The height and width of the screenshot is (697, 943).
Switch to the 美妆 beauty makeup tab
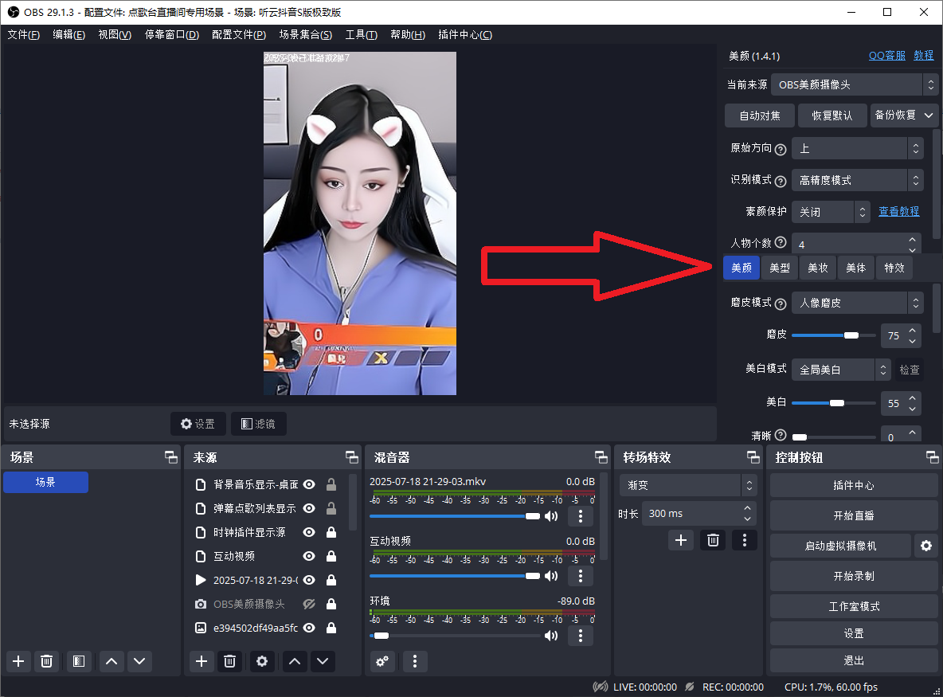tap(818, 268)
